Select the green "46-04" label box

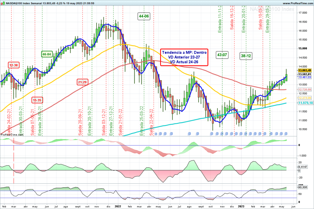coord(47,54)
